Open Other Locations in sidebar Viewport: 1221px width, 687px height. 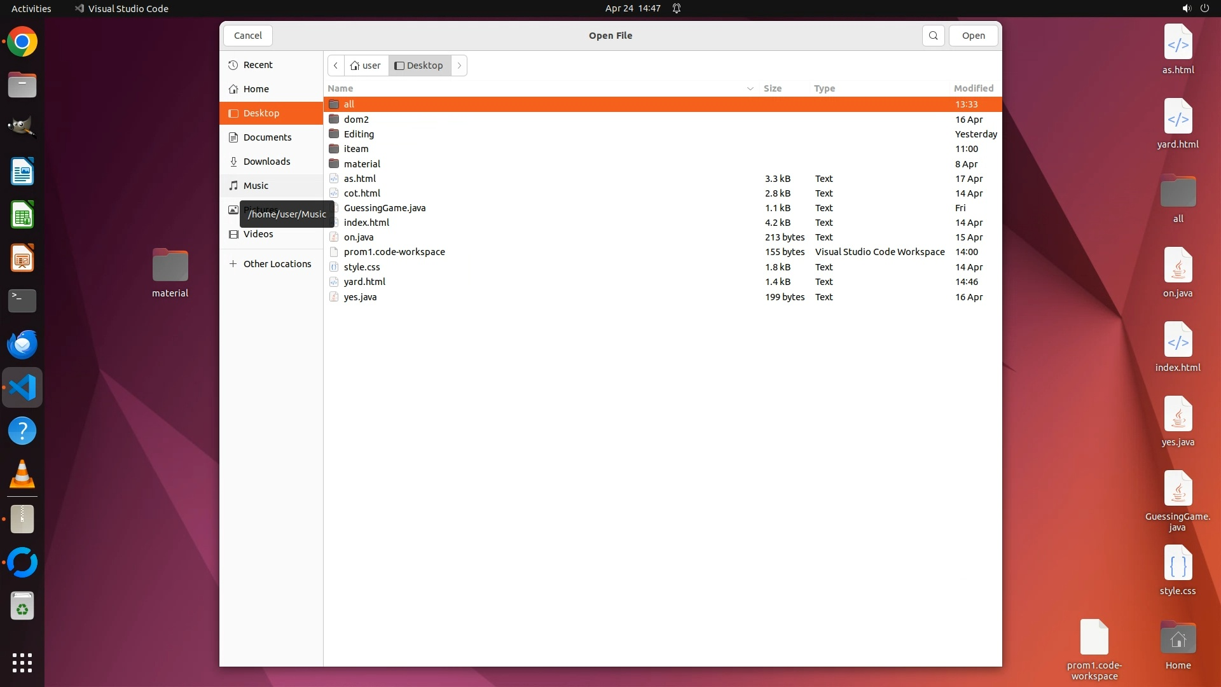(277, 264)
